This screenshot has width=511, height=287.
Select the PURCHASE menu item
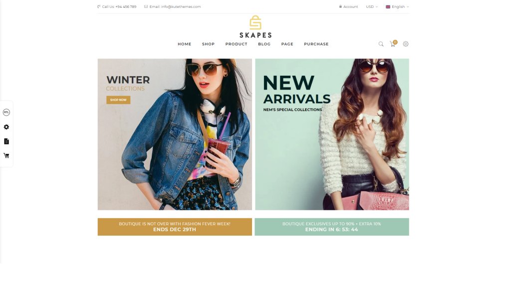tap(316, 44)
